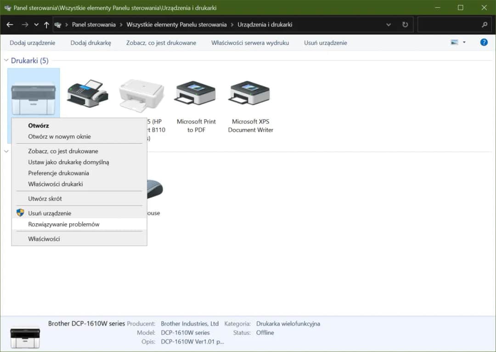
Task: Open the view options dropdown arrow
Action: coord(464,43)
